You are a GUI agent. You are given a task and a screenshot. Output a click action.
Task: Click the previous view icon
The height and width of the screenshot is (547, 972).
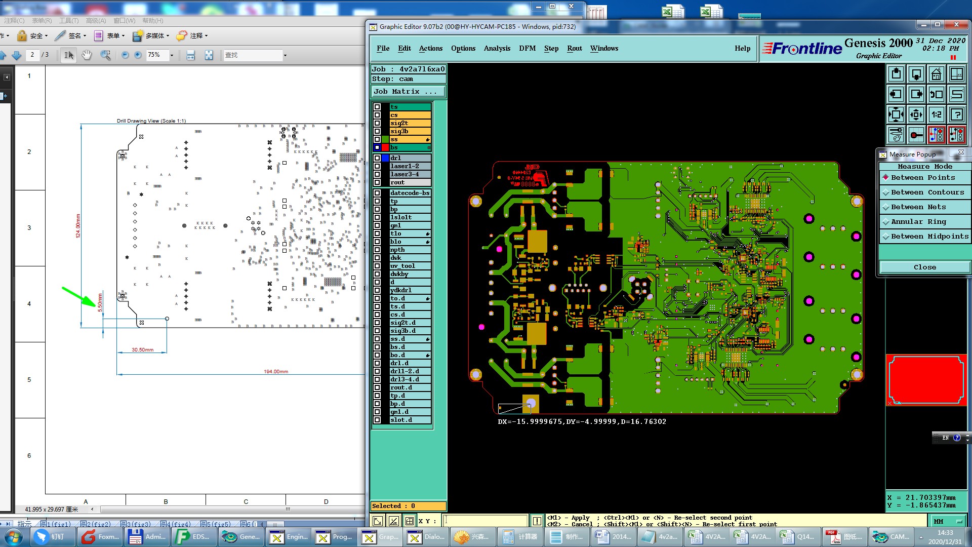pyautogui.click(x=937, y=94)
